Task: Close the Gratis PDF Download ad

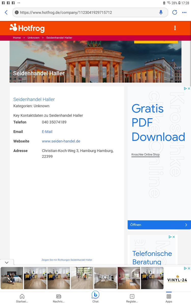Action: coord(189,88)
